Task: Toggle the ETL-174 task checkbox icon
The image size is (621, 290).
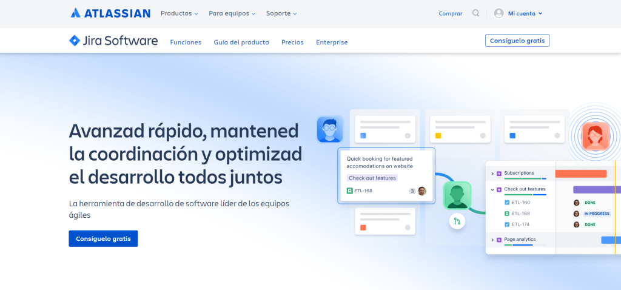Action: click(x=506, y=224)
